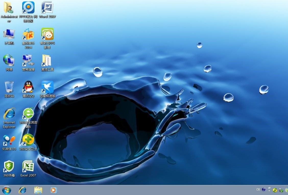Open the 激活工具 folder
Screen dimensions: 288x195
(47, 60)
